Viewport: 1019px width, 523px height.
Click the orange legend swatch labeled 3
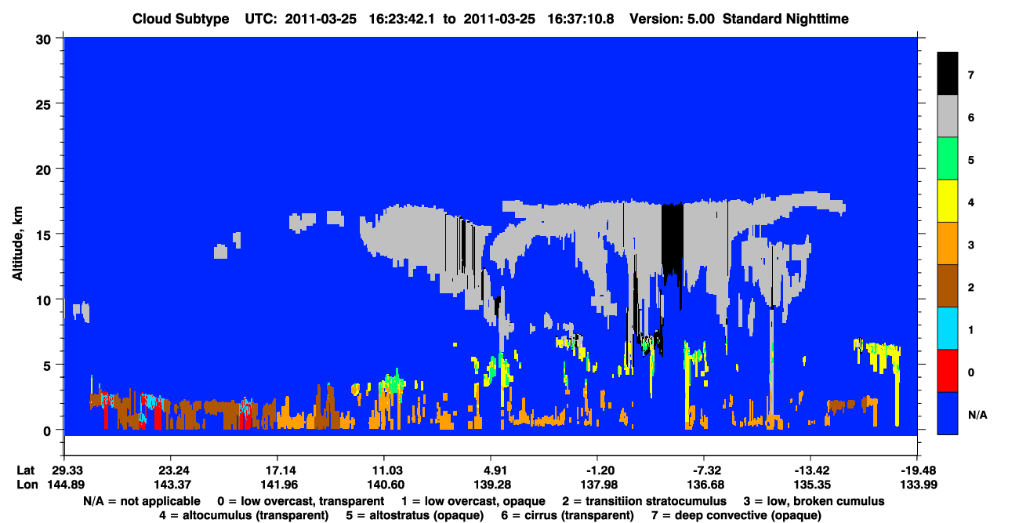948,244
